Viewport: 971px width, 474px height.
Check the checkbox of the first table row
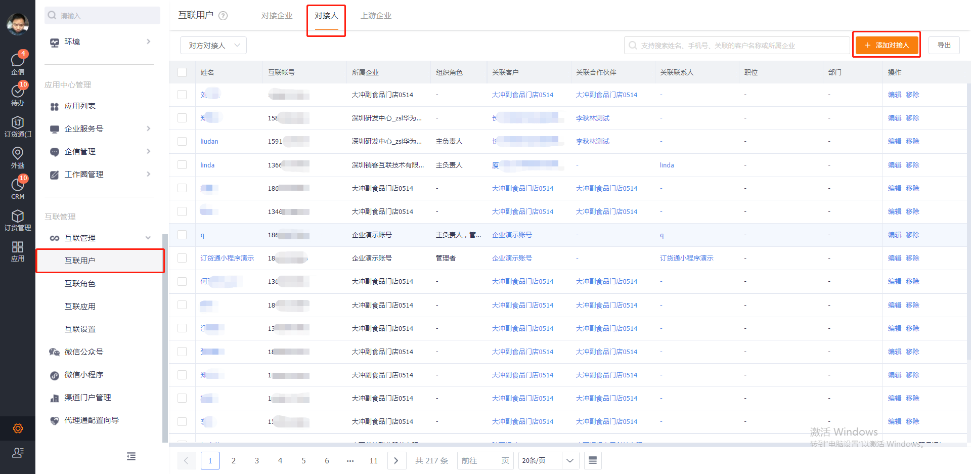182,95
